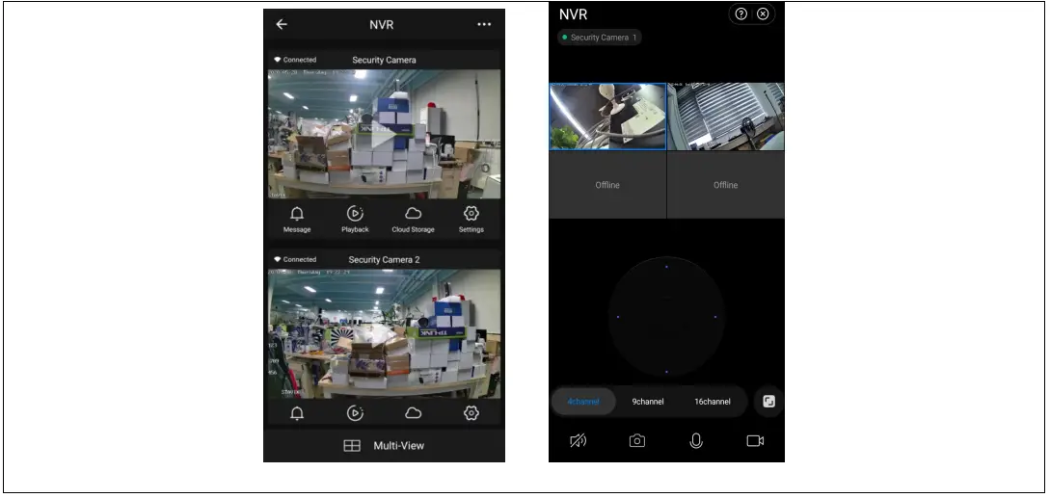The image size is (1050, 498).
Task: Open settings gear for Security Camera 2
Action: click(x=471, y=413)
